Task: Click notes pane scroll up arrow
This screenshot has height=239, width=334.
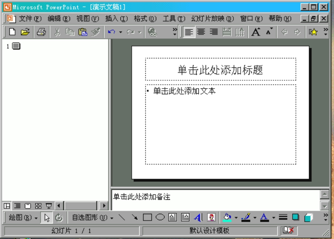Action: click(x=325, y=194)
